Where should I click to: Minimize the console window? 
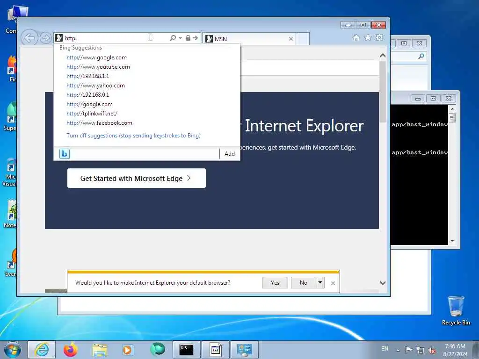418,98
